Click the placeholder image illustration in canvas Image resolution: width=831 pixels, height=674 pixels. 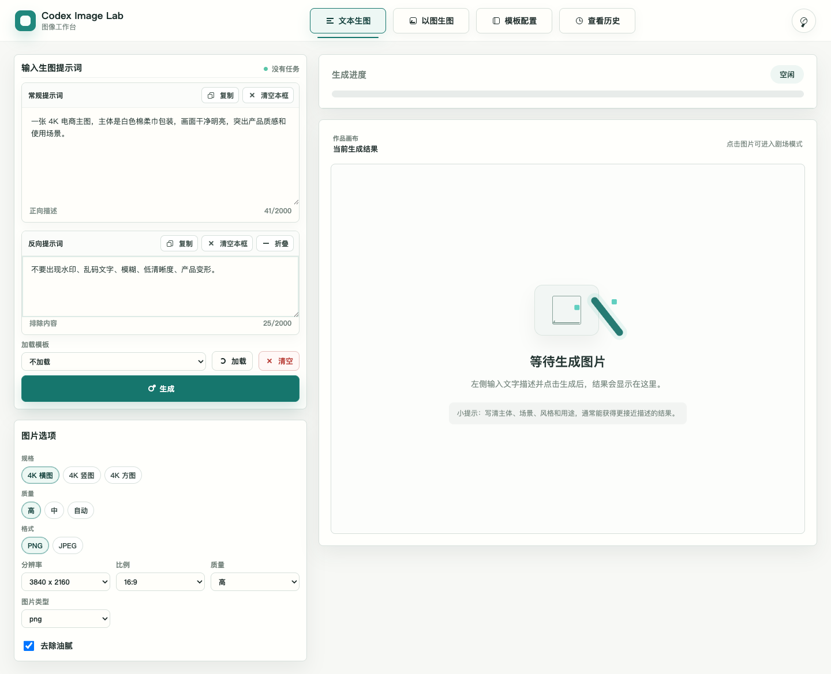pyautogui.click(x=580, y=312)
